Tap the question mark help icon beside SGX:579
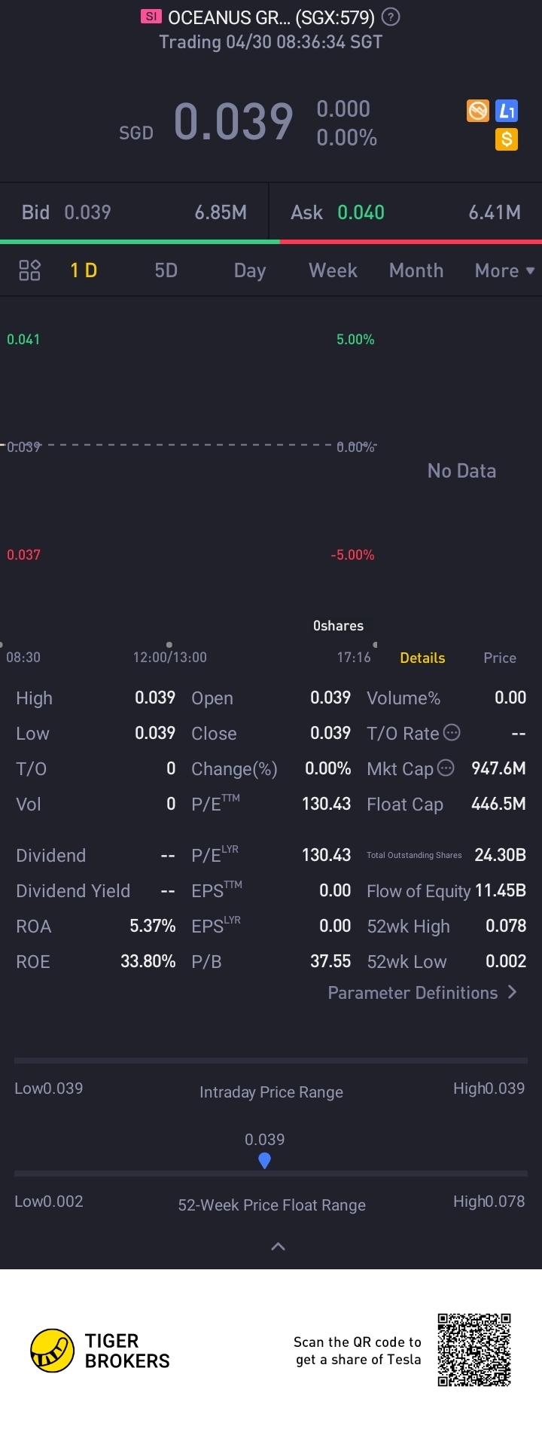 click(391, 17)
